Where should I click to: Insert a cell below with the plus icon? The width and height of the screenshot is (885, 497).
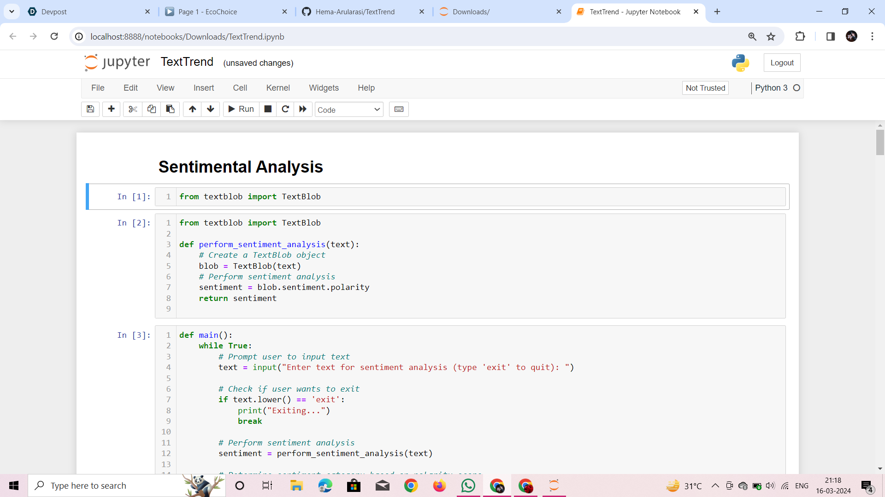pos(111,109)
